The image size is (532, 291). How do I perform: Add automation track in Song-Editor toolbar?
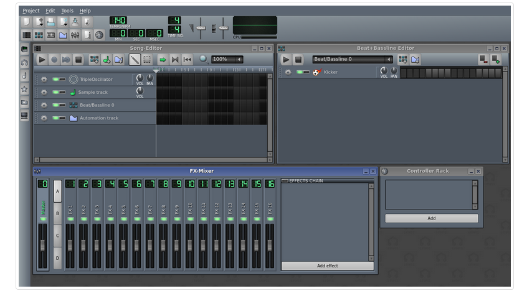click(x=119, y=60)
